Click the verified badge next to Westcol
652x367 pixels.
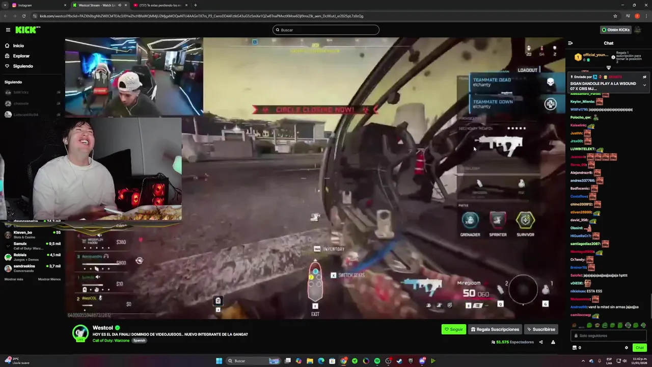tap(117, 328)
